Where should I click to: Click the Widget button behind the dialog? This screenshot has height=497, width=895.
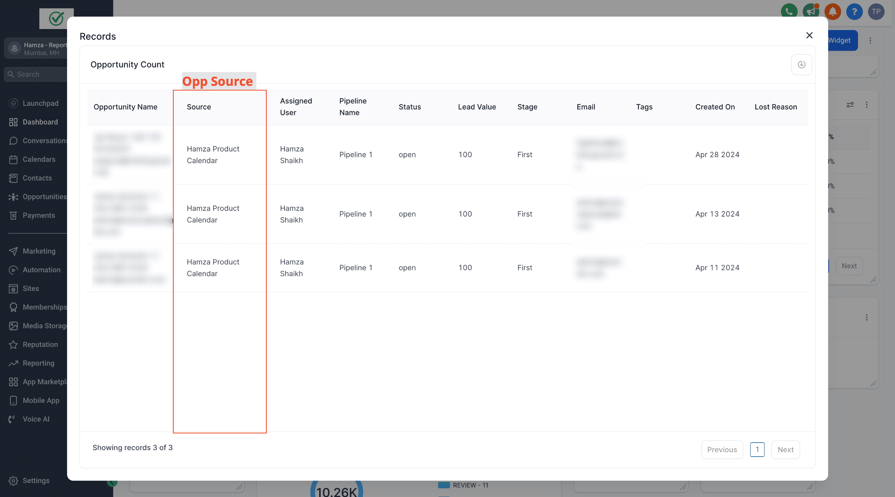pyautogui.click(x=843, y=40)
